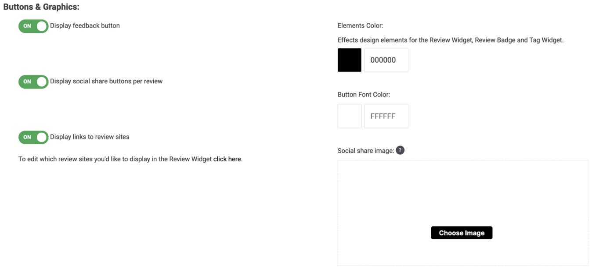Image resolution: width=592 pixels, height=270 pixels.
Task: Click the "Display links to review sites" label
Action: 90,137
